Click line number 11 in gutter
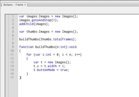The height and width of the screenshot is (97, 139). coord(12,54)
